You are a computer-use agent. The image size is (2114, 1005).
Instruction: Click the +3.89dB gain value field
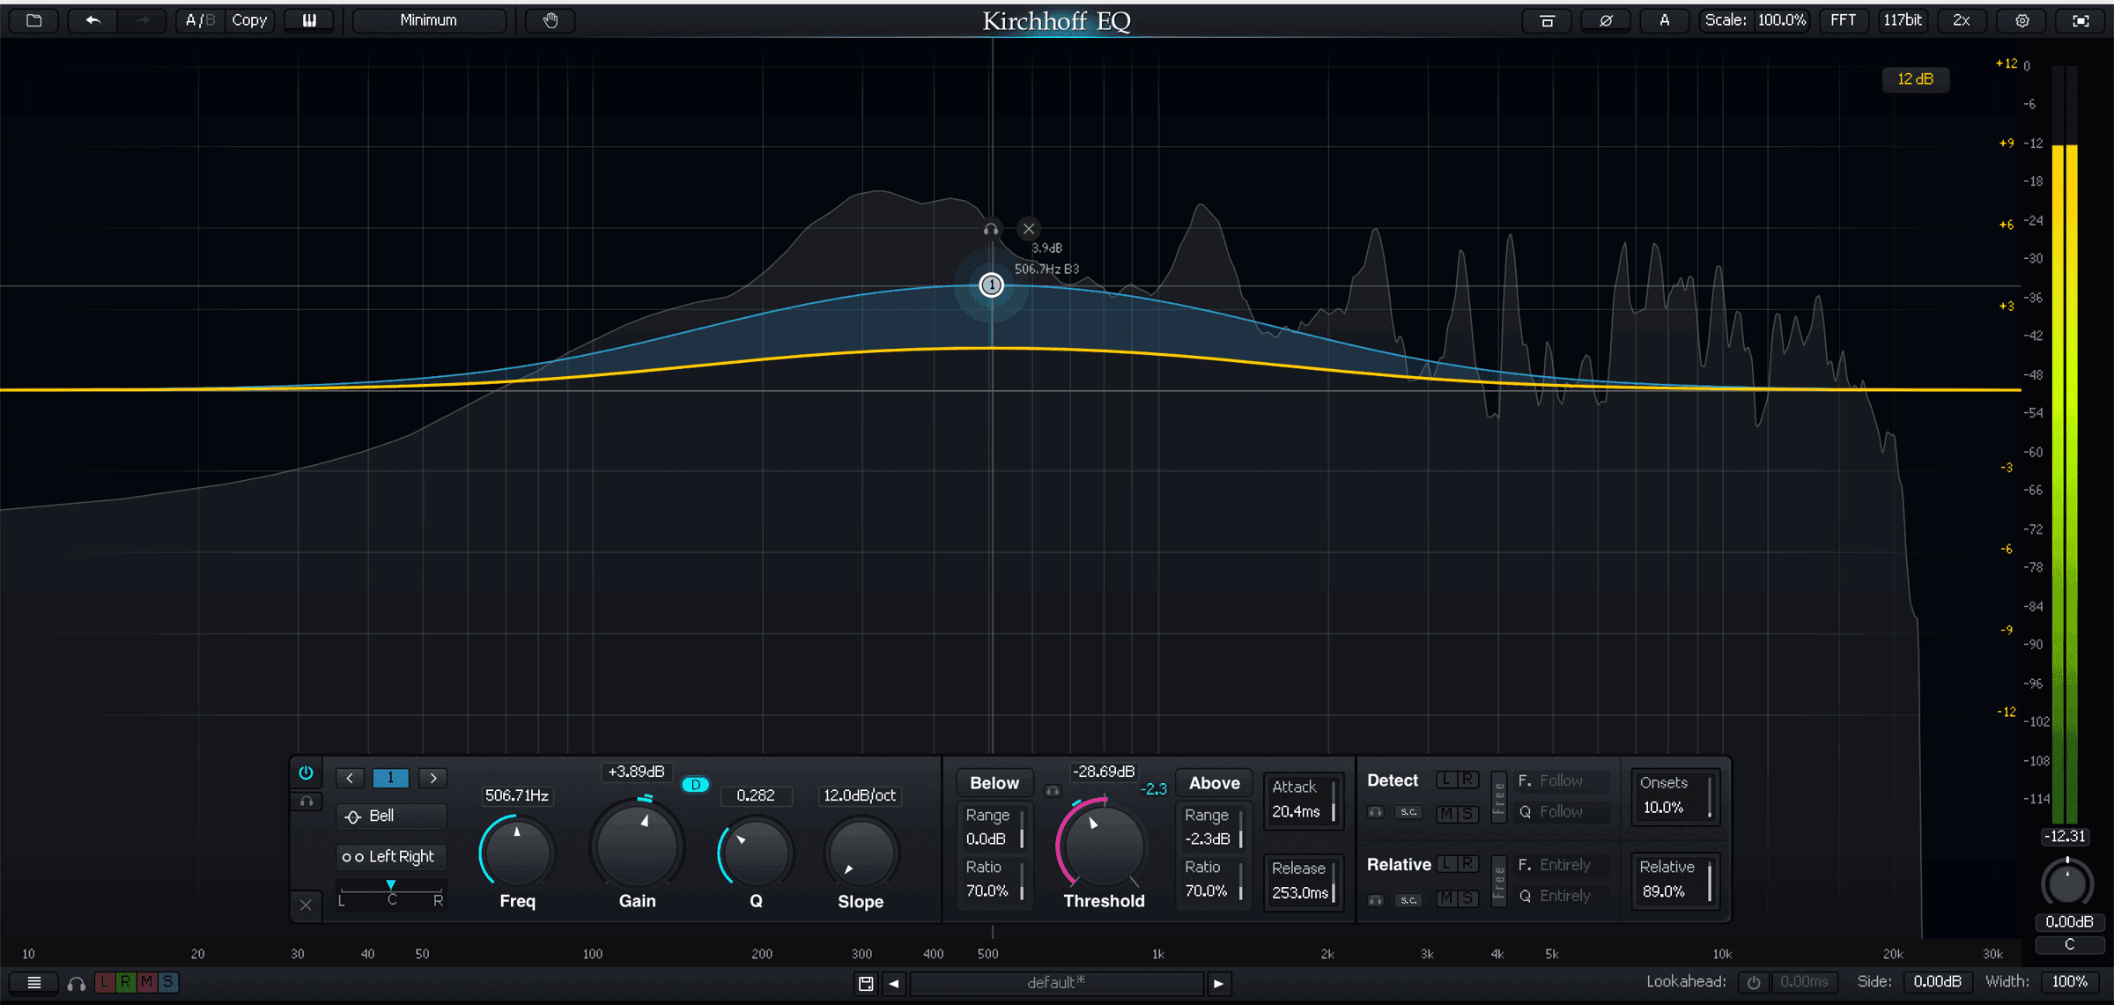point(636,772)
